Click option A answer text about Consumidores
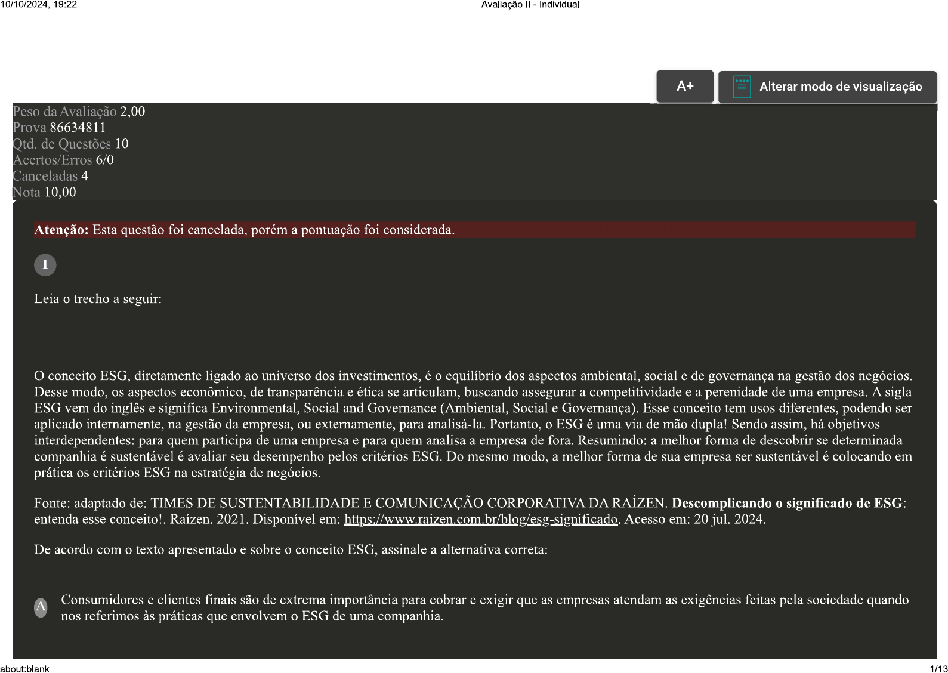948x673 pixels. point(484,608)
